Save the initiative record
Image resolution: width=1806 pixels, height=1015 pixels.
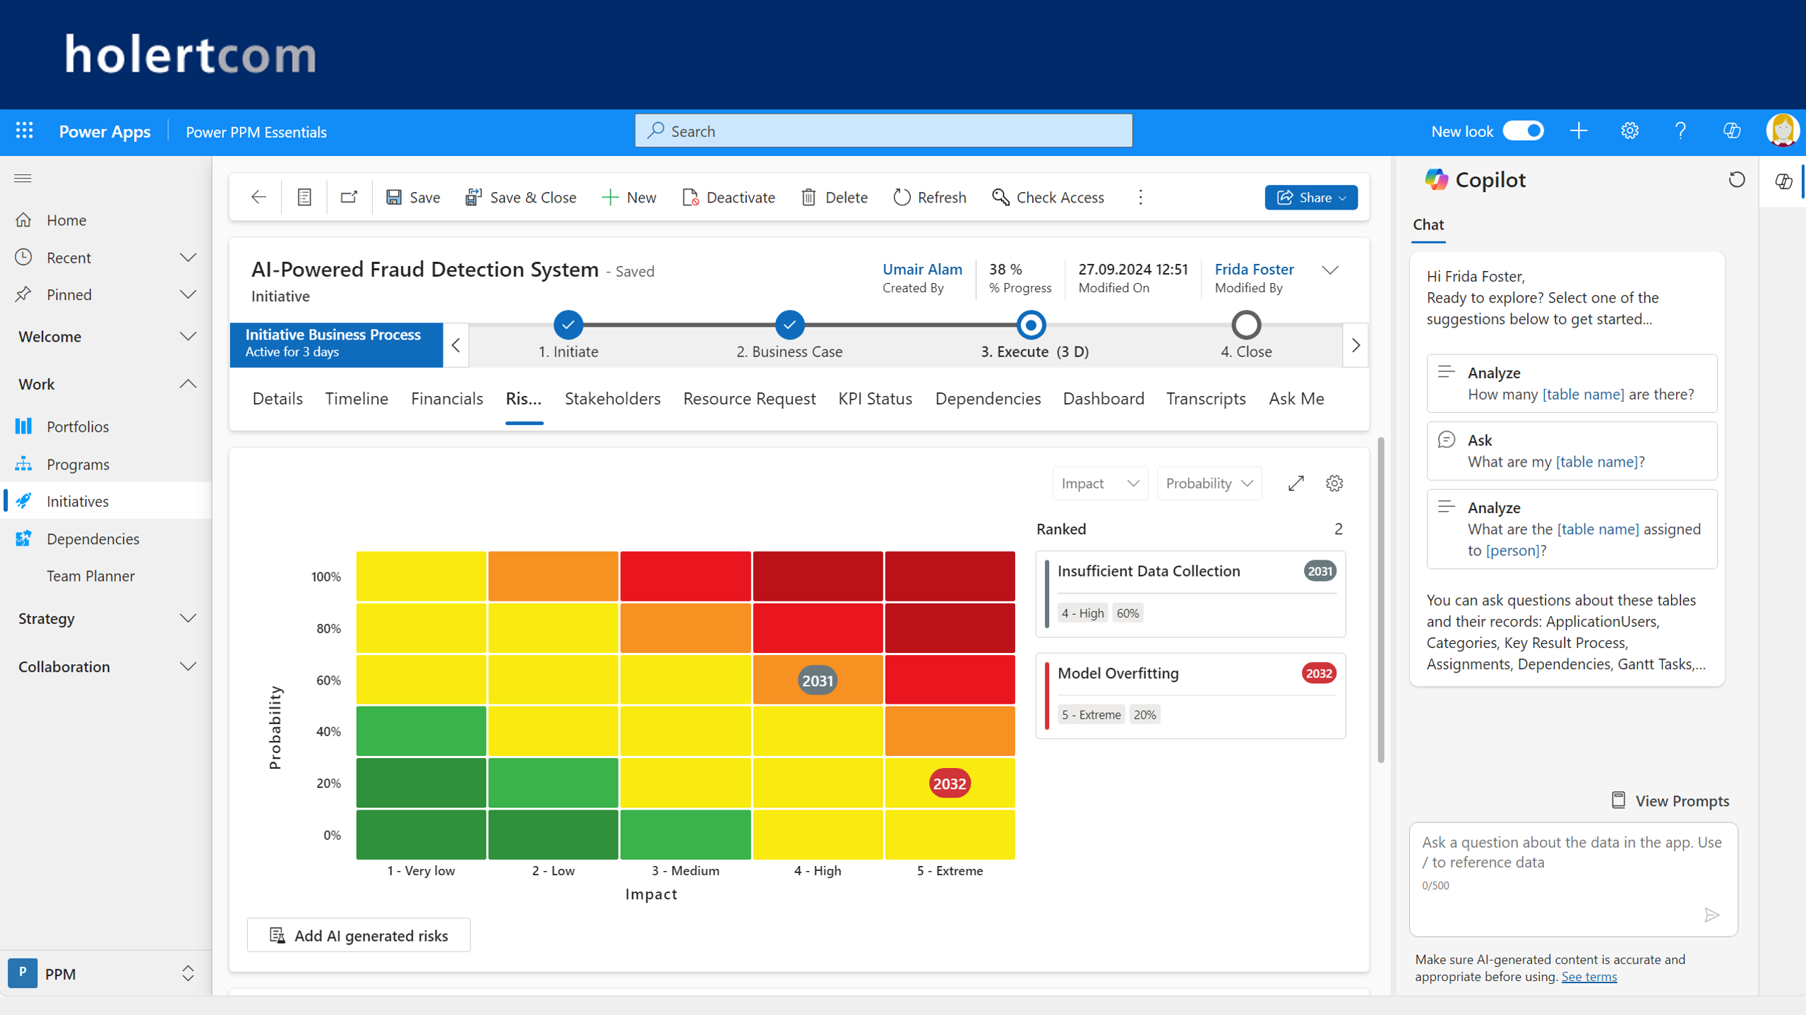413,197
